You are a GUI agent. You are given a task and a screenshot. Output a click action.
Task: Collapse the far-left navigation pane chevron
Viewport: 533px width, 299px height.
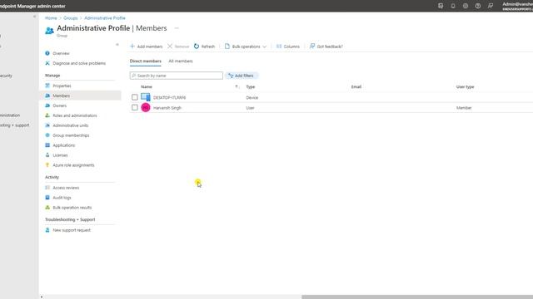click(x=35, y=17)
